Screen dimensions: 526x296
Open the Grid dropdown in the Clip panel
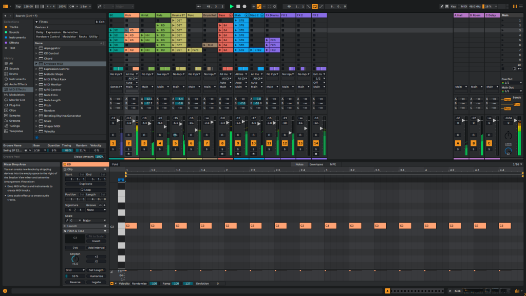point(75,269)
